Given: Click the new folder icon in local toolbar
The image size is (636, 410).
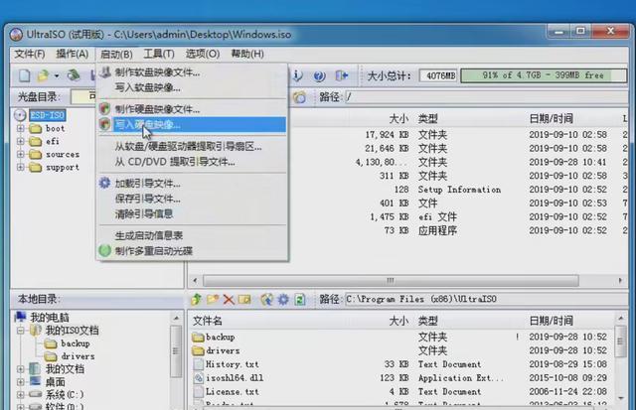Looking at the screenshot, I should pyautogui.click(x=213, y=300).
